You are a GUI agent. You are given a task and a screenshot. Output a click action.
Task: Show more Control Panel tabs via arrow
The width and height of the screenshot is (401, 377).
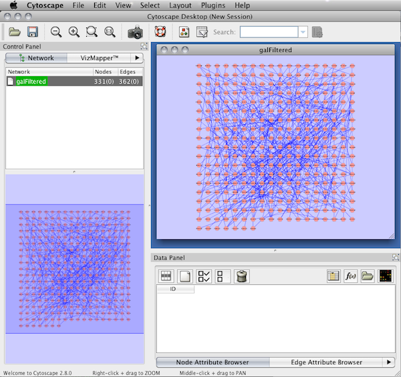click(137, 58)
